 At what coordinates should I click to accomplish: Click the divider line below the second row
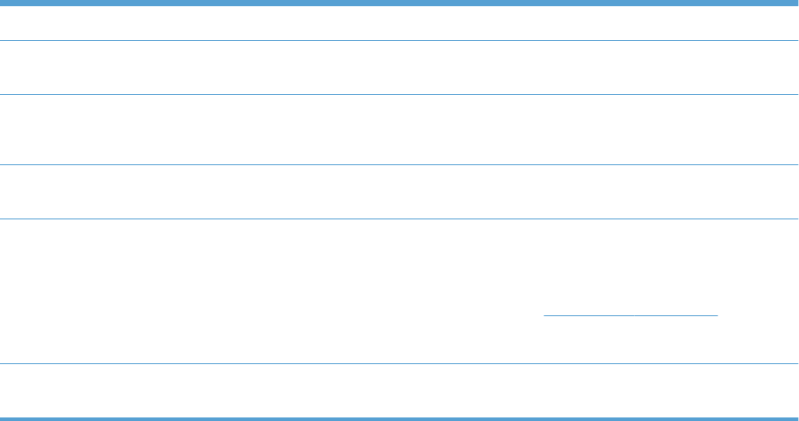point(399,95)
